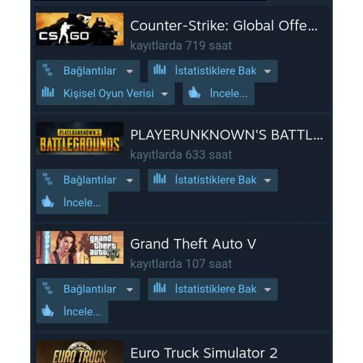The image size is (363, 363).
Task: Click the thumbs-up icon under GTA V
Action: pyautogui.click(x=47, y=310)
